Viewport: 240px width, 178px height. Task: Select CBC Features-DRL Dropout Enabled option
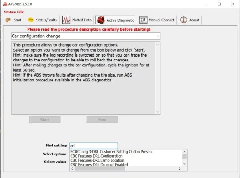coord(99,165)
